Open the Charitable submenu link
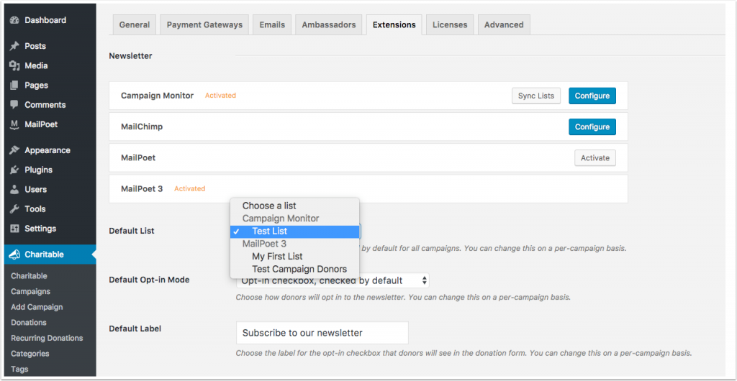 pyautogui.click(x=29, y=276)
